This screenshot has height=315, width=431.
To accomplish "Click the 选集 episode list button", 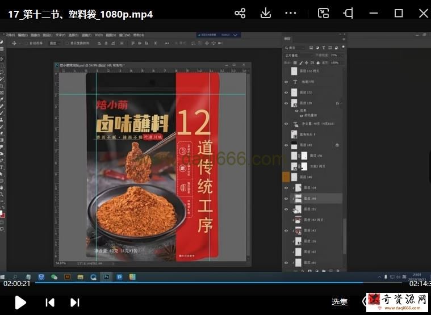I will tap(340, 302).
